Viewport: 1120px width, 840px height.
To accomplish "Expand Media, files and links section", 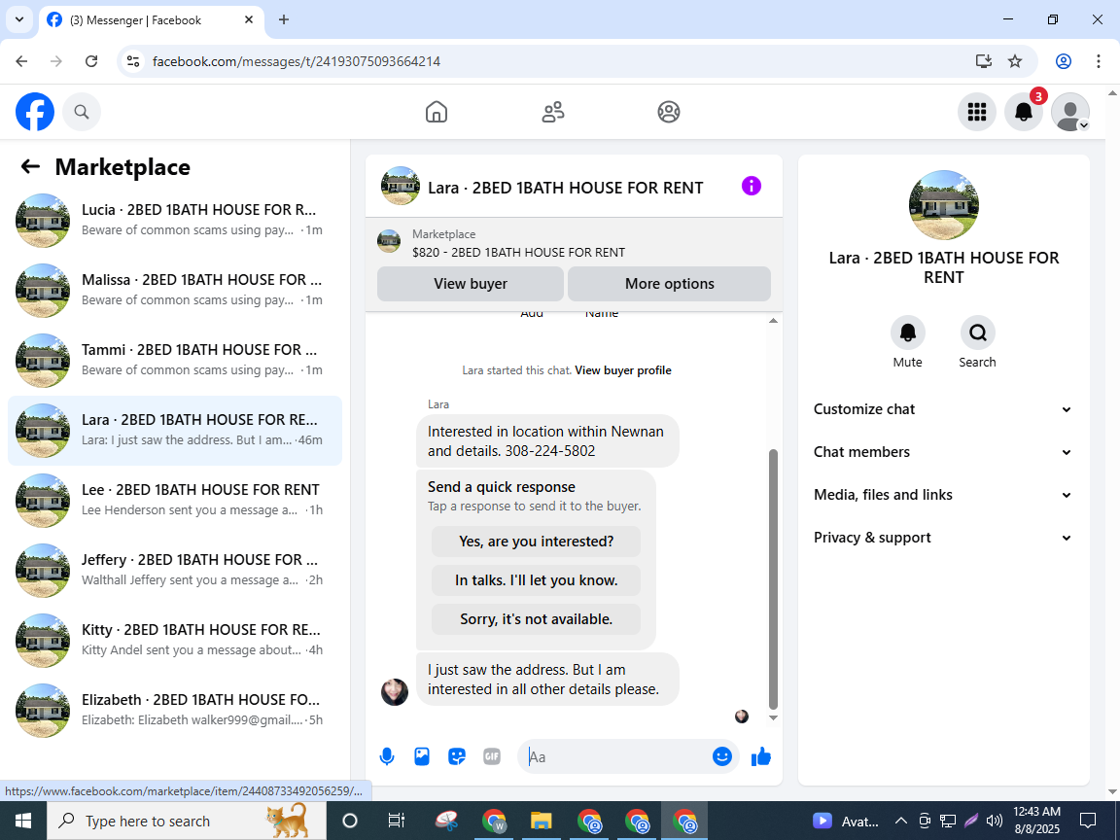I will 943,495.
